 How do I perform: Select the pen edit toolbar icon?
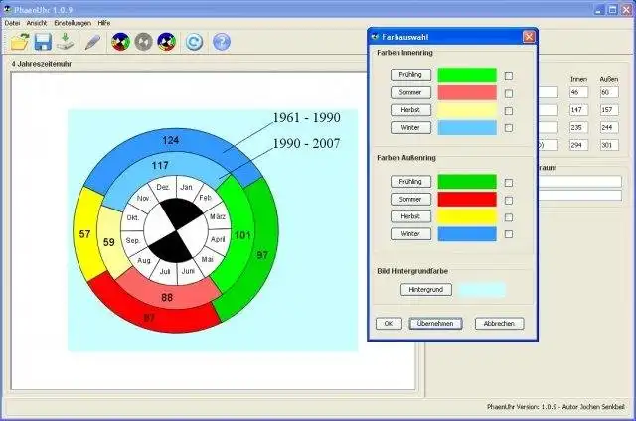[92, 42]
